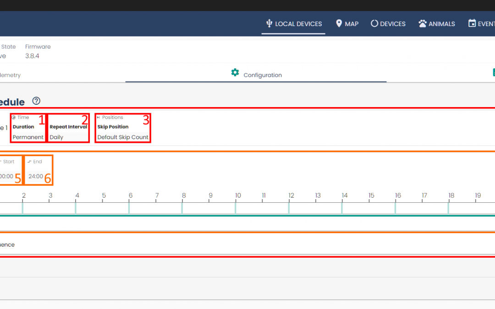Click the Start time field showing 00:00

click(6, 176)
